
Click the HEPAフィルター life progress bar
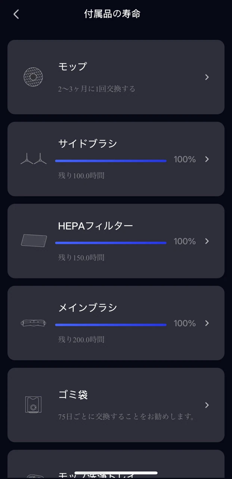click(111, 243)
